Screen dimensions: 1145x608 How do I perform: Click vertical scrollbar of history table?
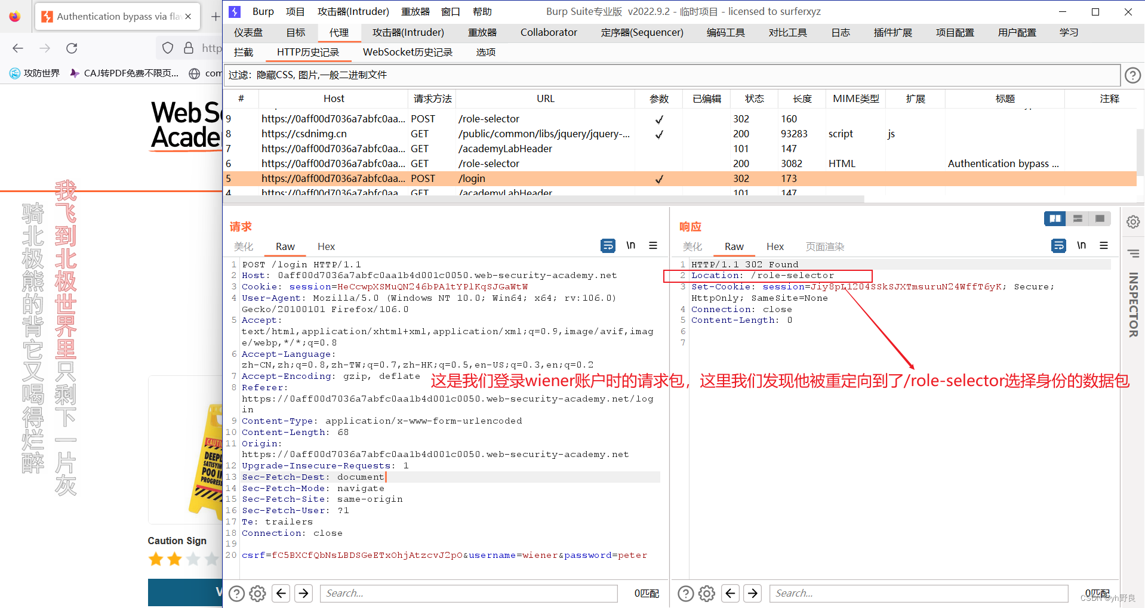[x=1140, y=152]
